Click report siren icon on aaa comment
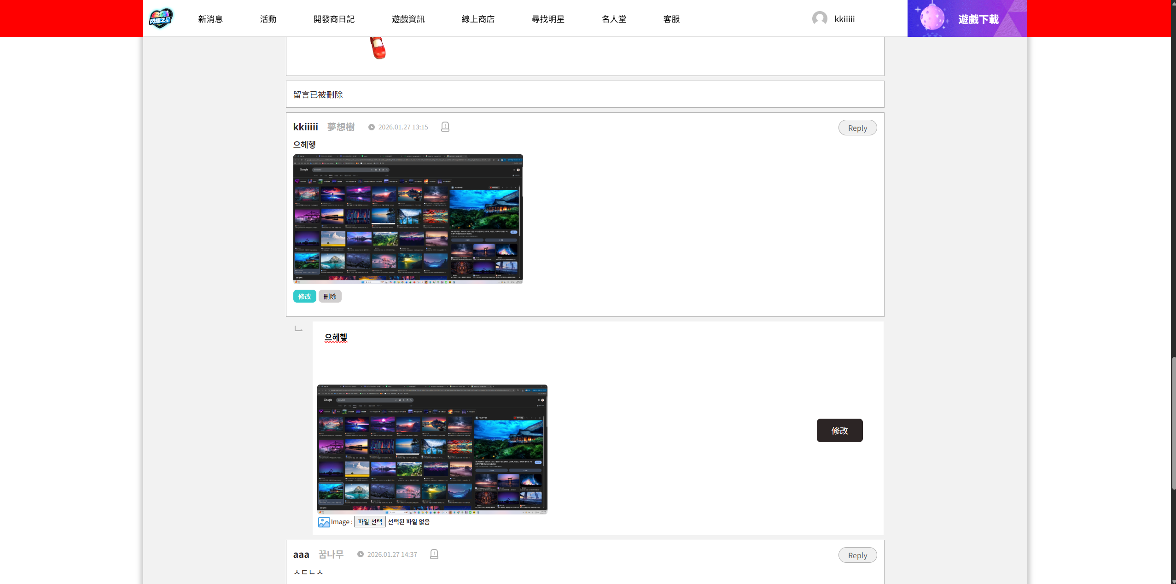This screenshot has height=584, width=1176. pyautogui.click(x=434, y=554)
